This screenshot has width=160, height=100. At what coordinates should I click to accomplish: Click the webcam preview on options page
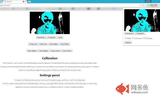click(50, 23)
